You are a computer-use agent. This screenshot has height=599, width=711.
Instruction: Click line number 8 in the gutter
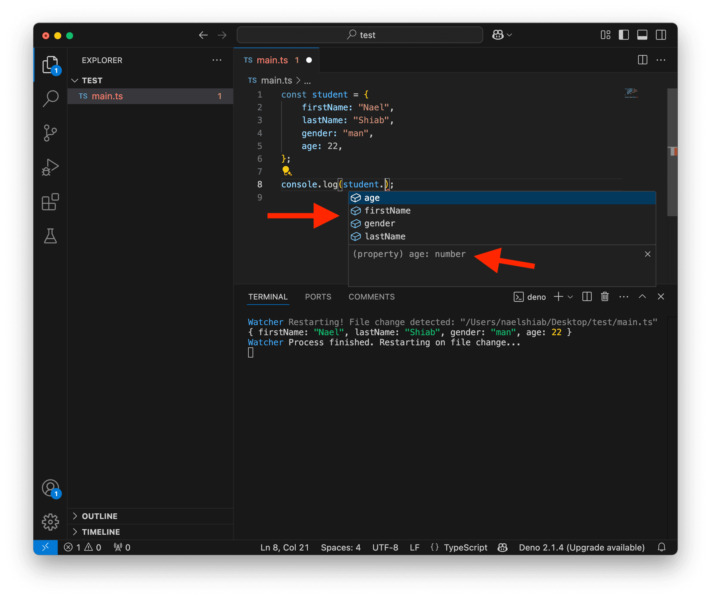[259, 184]
